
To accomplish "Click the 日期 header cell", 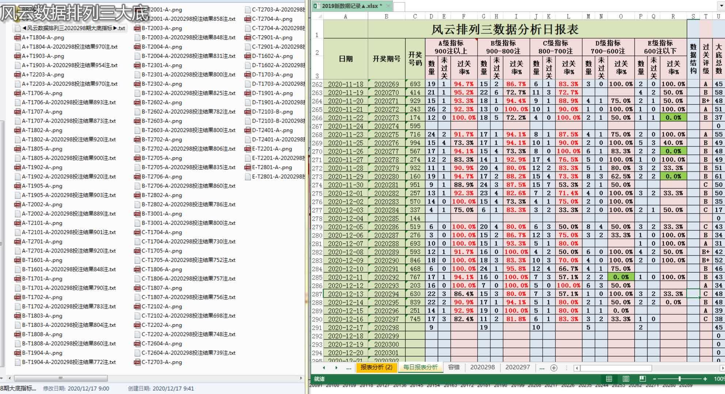I will coord(346,59).
